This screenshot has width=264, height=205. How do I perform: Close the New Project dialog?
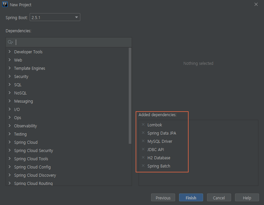256,4
